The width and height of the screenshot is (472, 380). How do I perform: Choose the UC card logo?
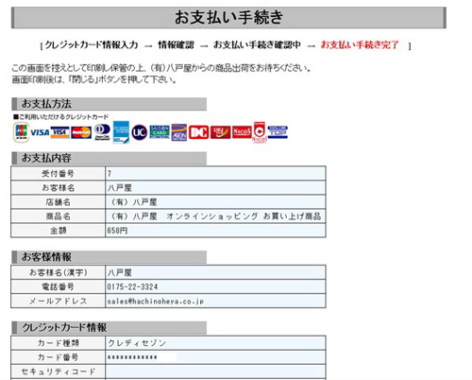(x=140, y=132)
